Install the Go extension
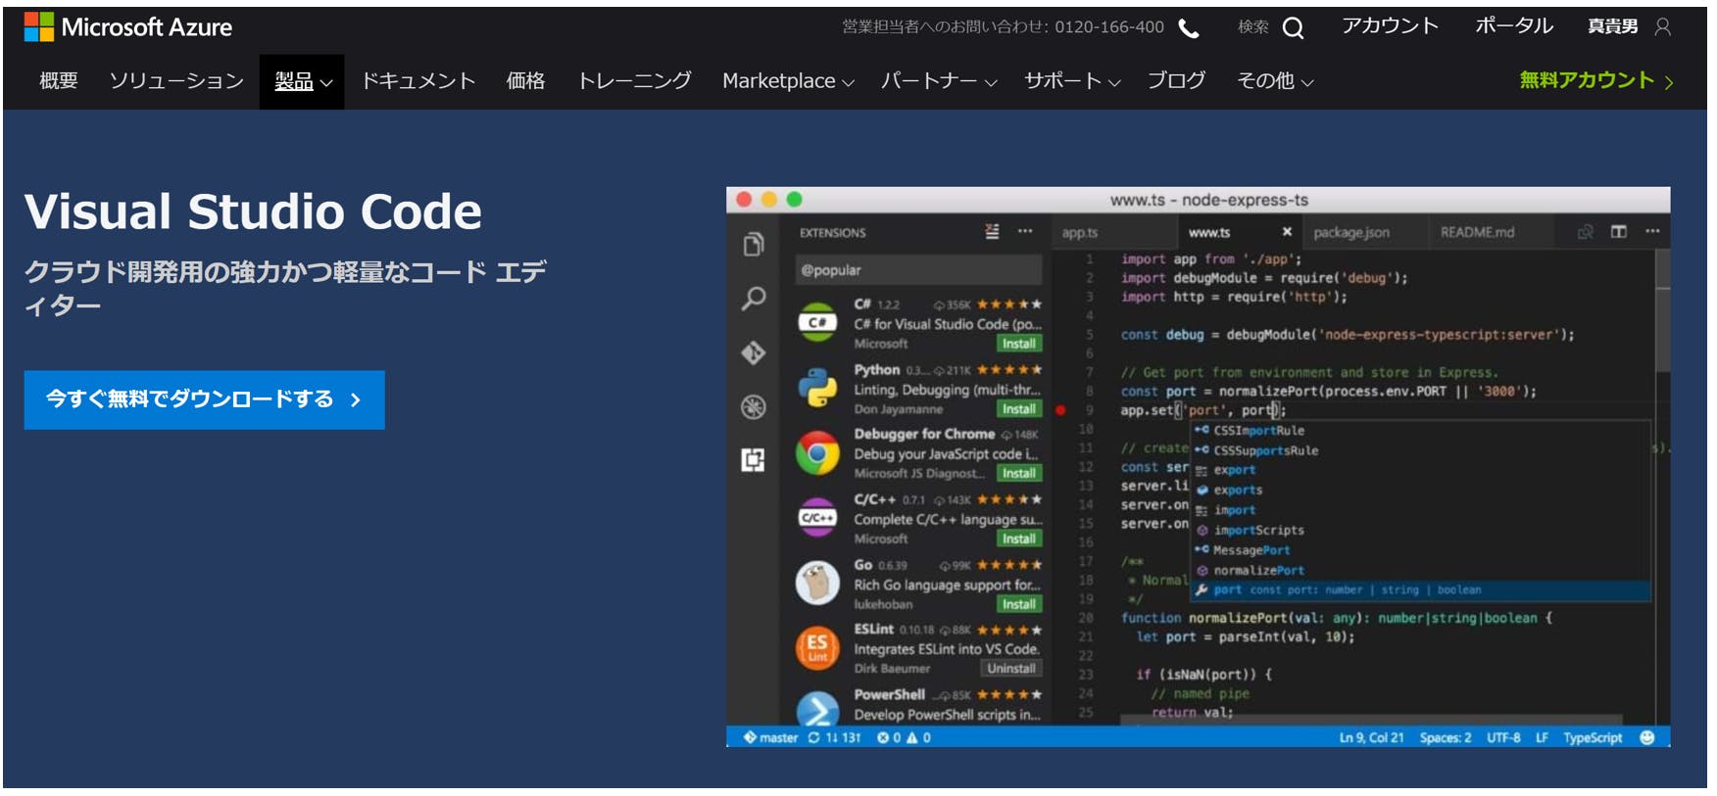 pos(1019,604)
